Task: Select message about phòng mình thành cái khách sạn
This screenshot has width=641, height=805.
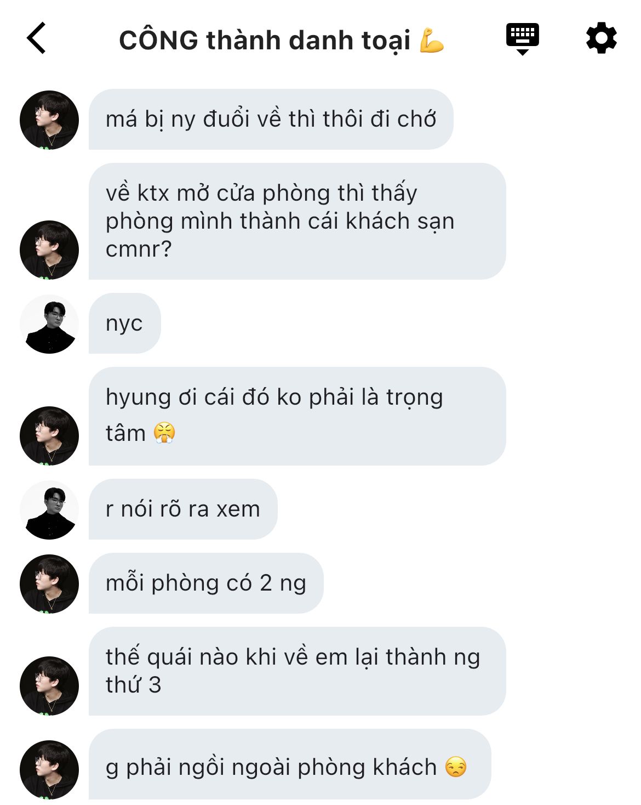Action: pos(297,221)
